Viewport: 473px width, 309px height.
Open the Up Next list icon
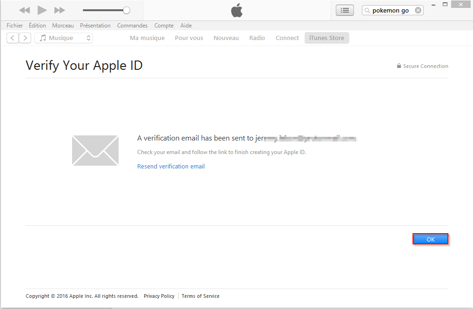tap(345, 10)
